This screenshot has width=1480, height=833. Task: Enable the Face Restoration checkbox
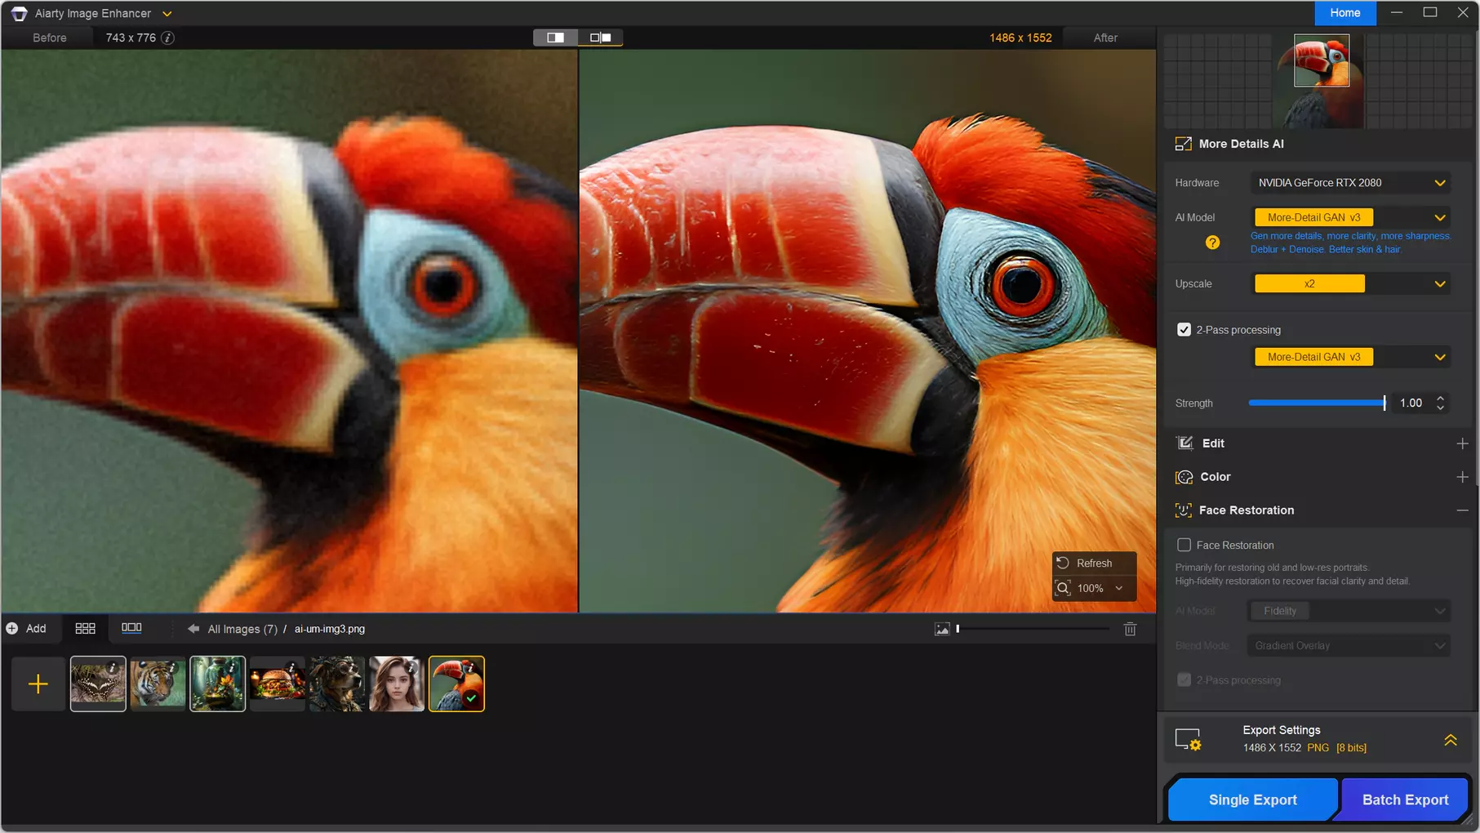point(1184,545)
